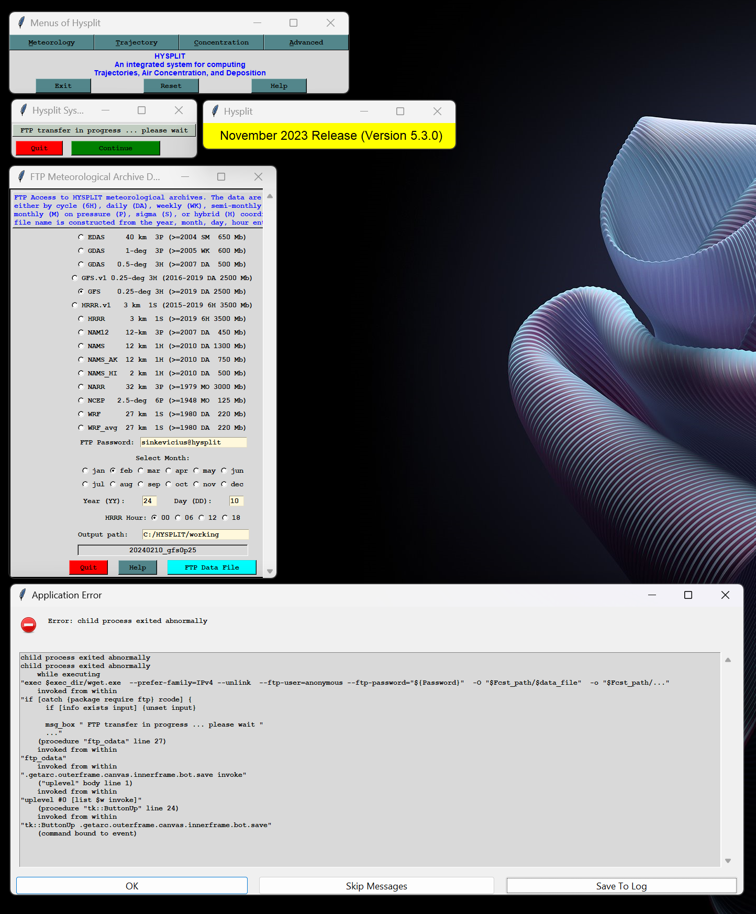Screen dimensions: 756x914
Task: Click the 20240210_gfs0p25 file name field
Action: click(x=163, y=550)
